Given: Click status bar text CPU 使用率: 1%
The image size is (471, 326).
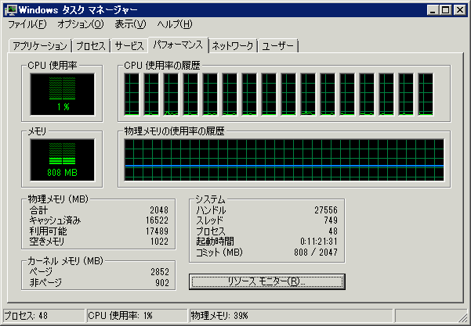Looking at the screenshot, I should tap(120, 316).
